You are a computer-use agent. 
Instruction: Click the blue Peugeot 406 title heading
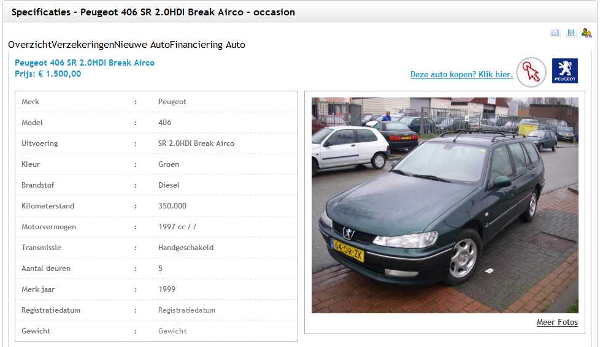(85, 63)
